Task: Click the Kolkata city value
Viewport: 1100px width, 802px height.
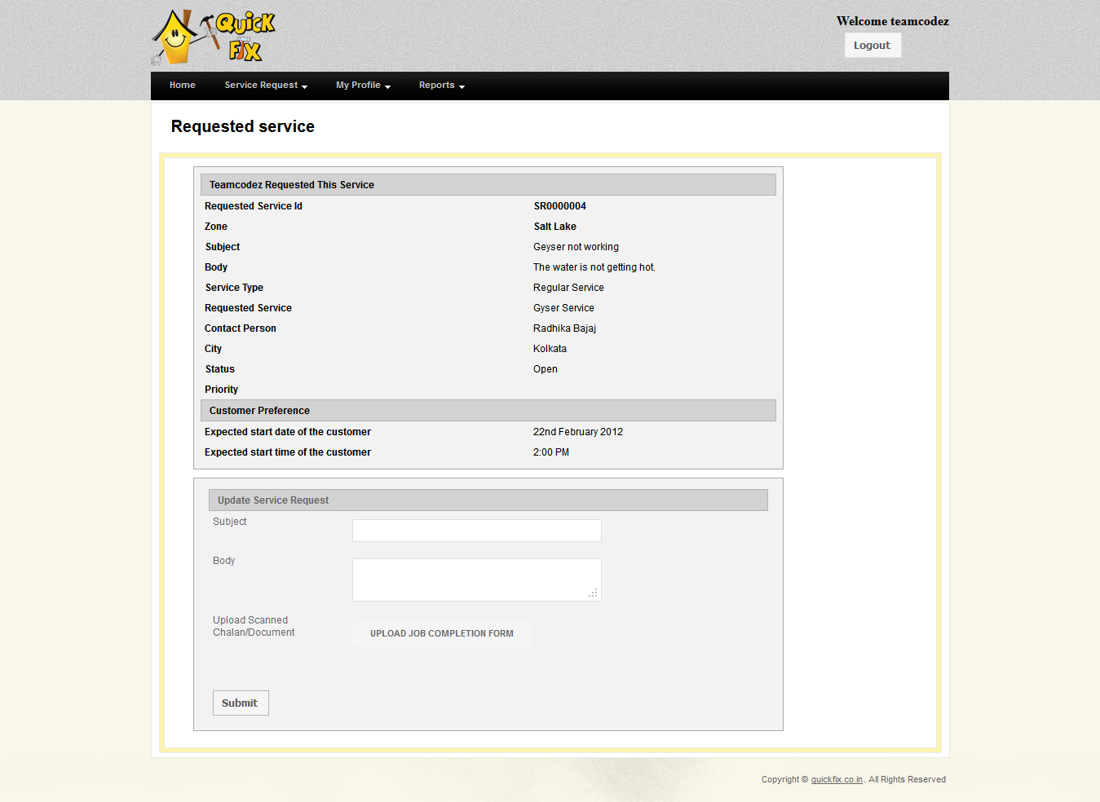Action: (x=550, y=349)
